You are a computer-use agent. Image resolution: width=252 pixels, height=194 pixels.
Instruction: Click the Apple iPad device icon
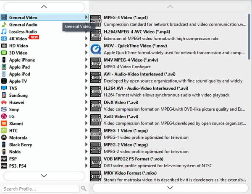[4, 67]
